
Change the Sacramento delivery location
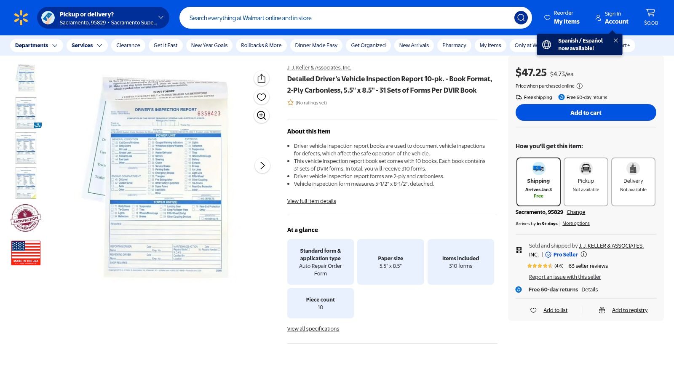pos(576,212)
